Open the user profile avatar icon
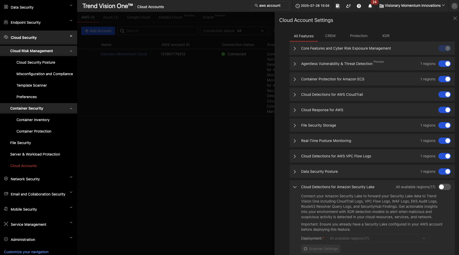The width and height of the screenshot is (459, 255). (454, 6)
